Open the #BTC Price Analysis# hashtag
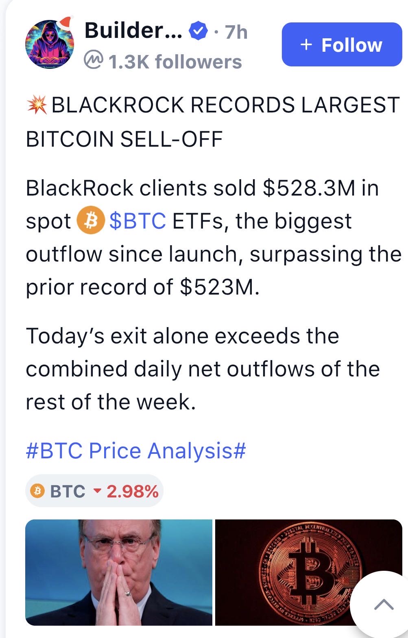This screenshot has width=408, height=638. pyautogui.click(x=136, y=451)
